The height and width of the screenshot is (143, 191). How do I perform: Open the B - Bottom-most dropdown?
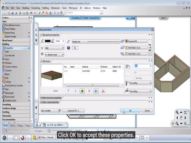coord(54,54)
